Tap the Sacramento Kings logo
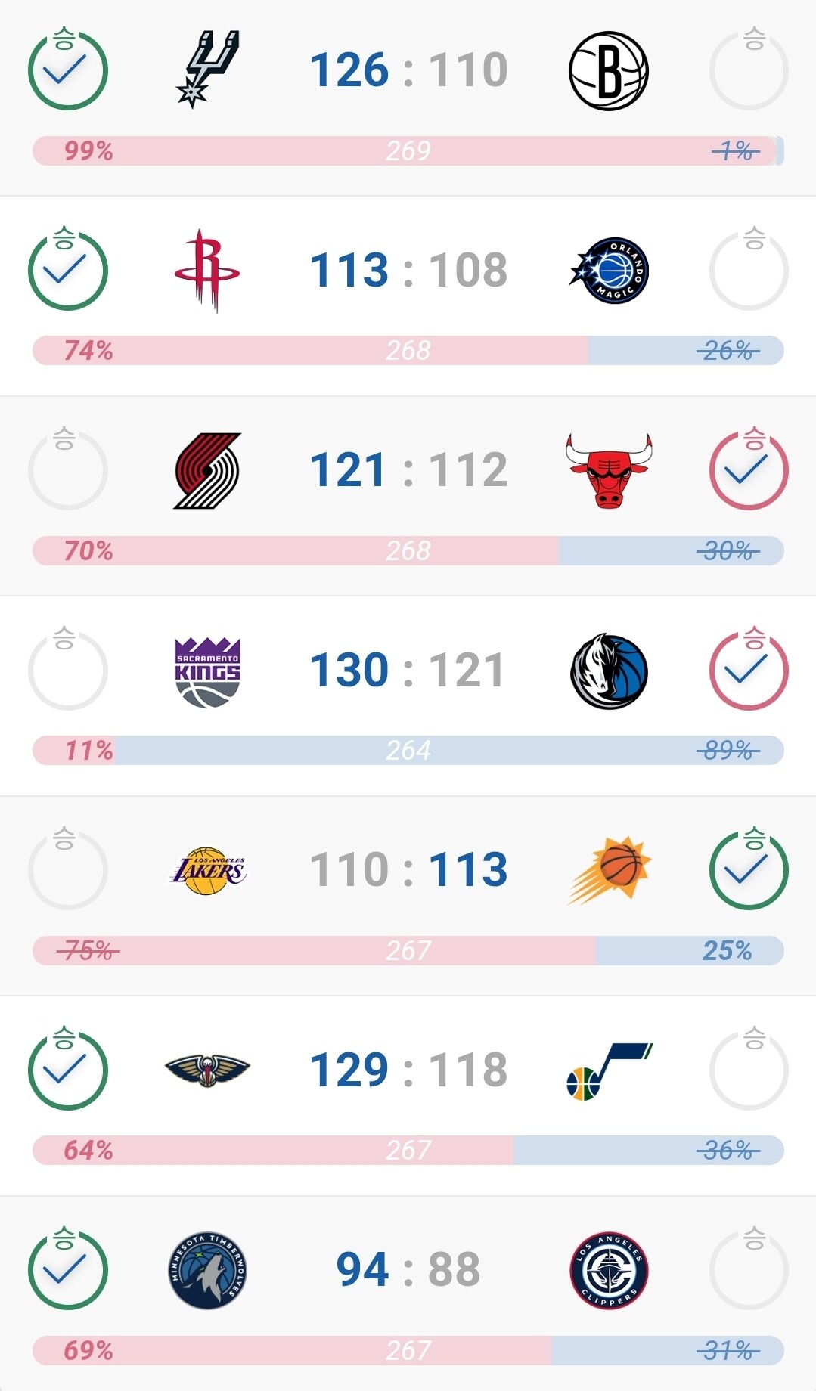The image size is (816, 1391). 207,672
